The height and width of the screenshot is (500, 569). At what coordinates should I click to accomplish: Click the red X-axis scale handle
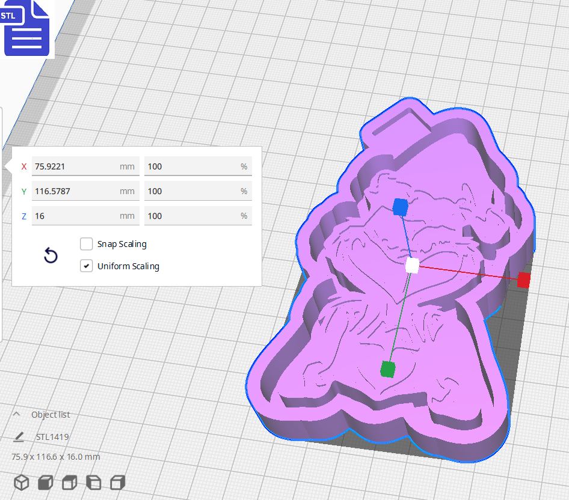(x=523, y=279)
